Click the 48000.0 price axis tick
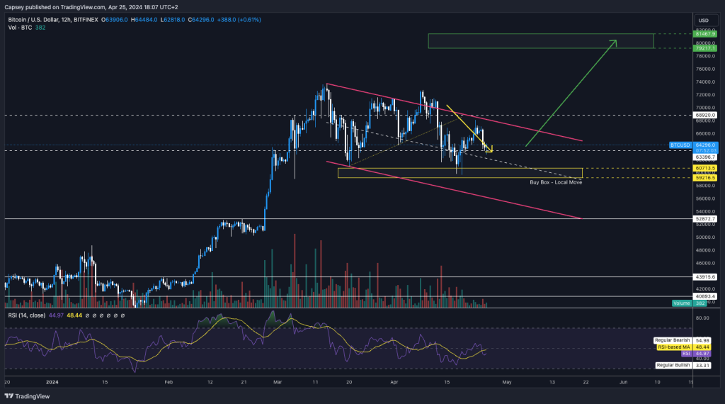 [x=706, y=250]
